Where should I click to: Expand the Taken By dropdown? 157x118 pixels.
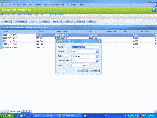tap(97, 51)
